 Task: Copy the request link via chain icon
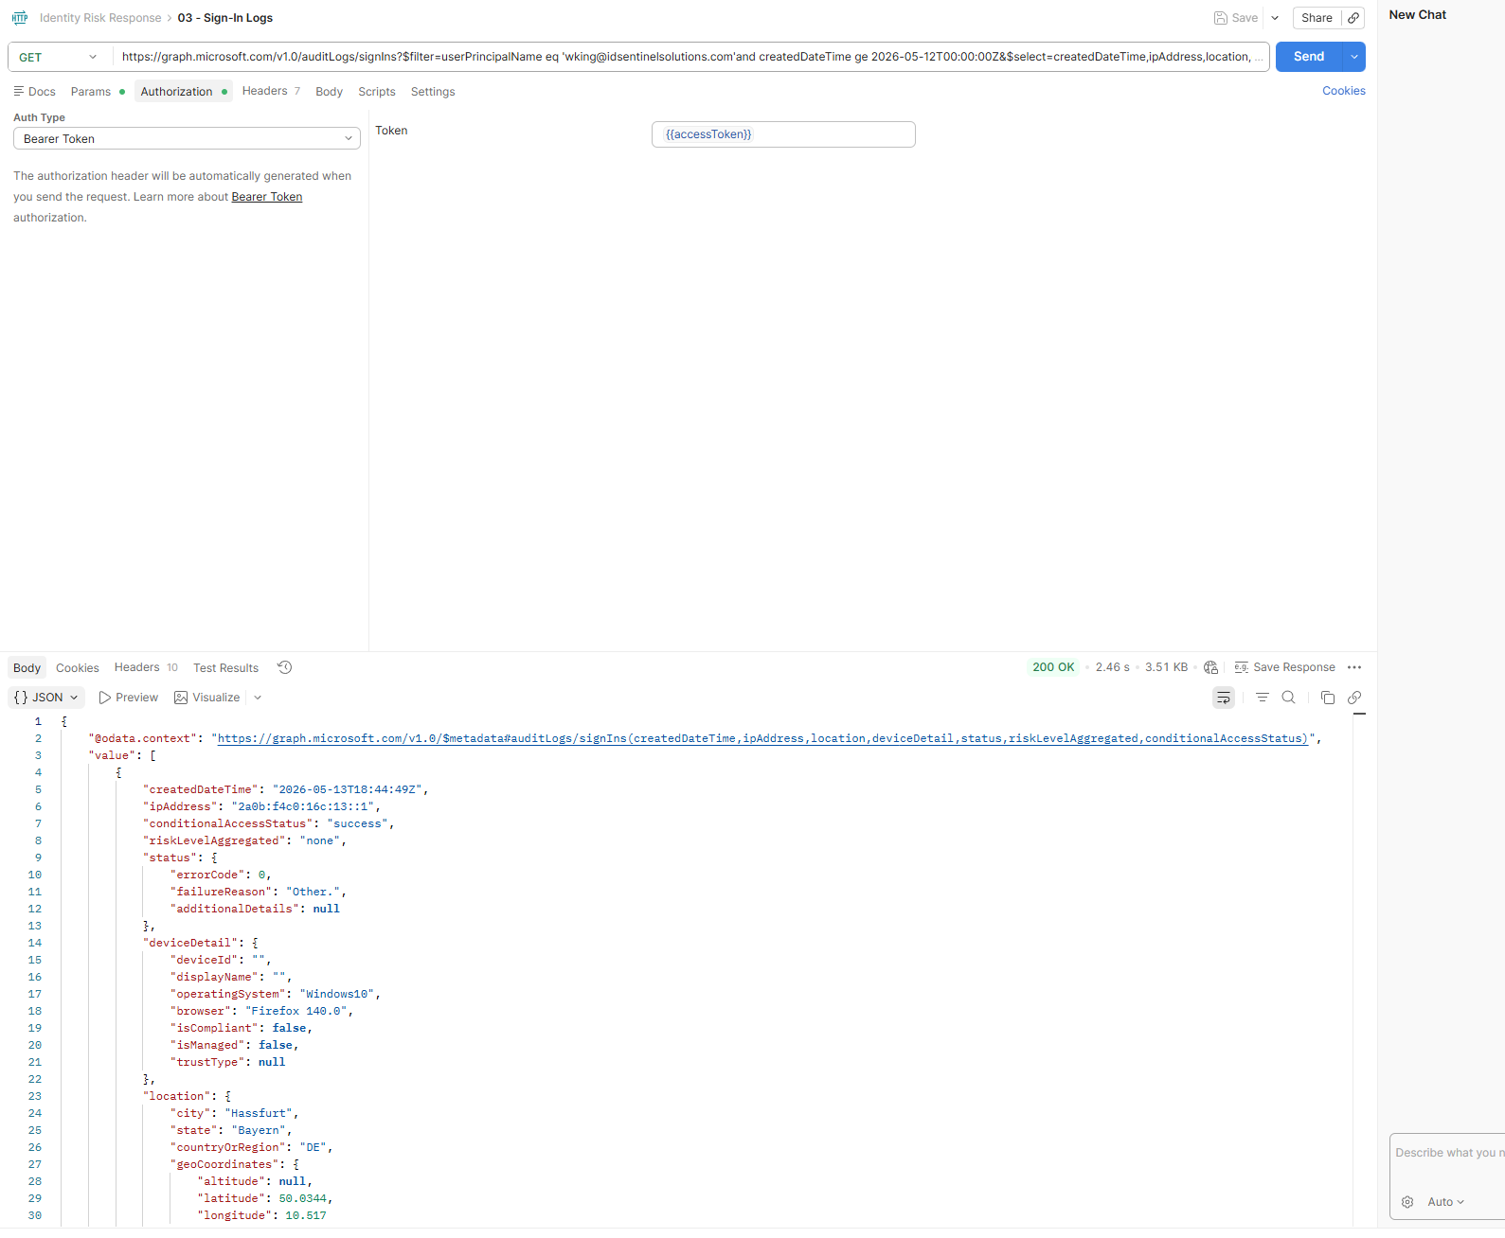(x=1354, y=18)
